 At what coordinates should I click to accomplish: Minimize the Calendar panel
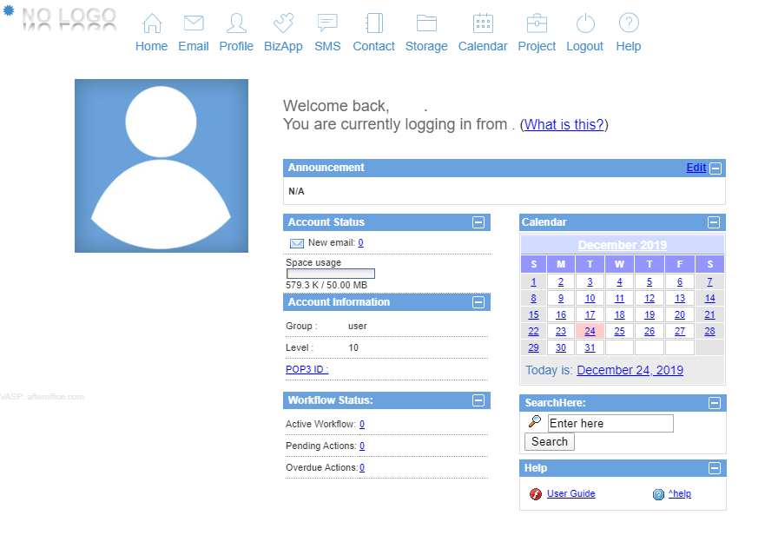(x=714, y=222)
